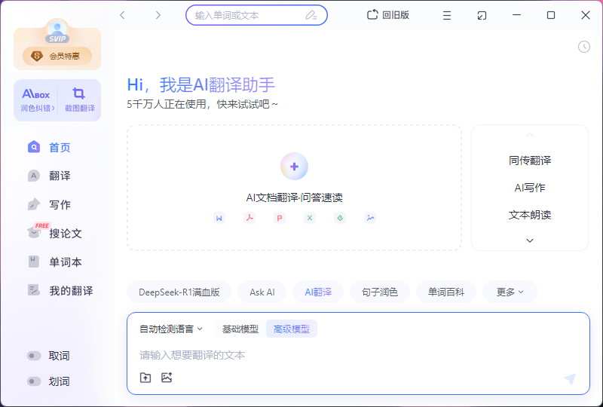Open the 自动检测语言 dropdown
Screen dimensions: 603x407
click(x=171, y=329)
